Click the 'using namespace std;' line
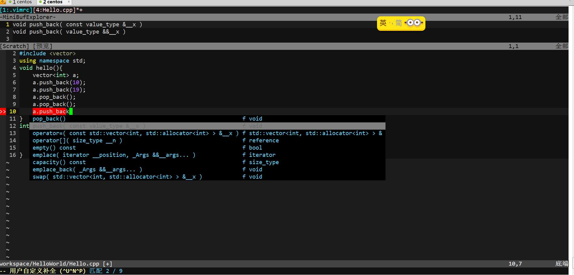574x275 pixels. click(x=52, y=61)
